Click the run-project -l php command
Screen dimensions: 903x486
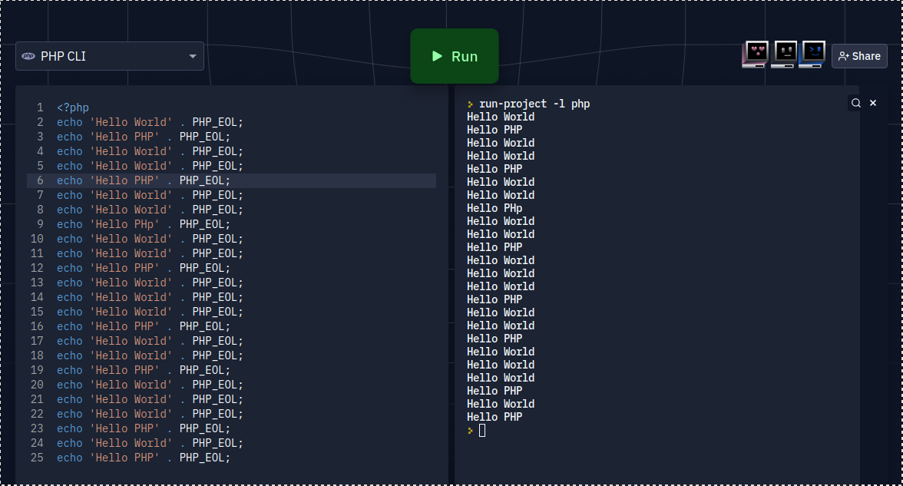tap(534, 104)
